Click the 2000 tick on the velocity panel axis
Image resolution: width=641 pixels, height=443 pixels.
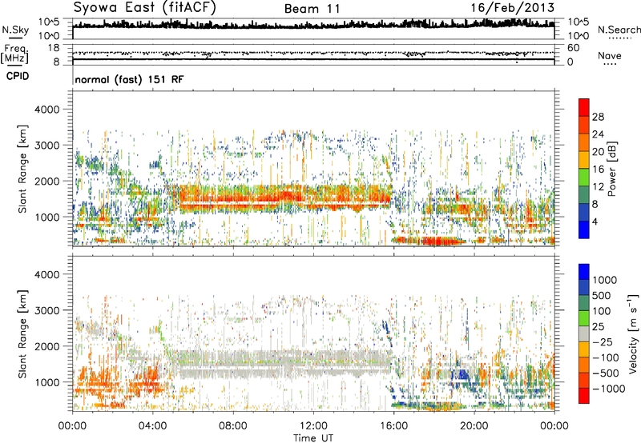pos(46,346)
